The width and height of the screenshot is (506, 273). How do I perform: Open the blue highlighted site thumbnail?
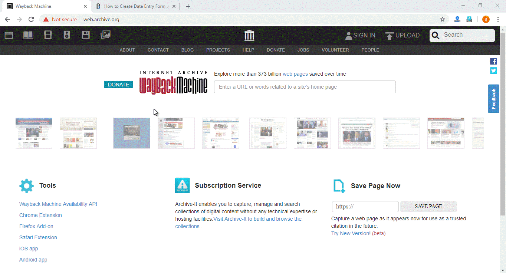[132, 133]
